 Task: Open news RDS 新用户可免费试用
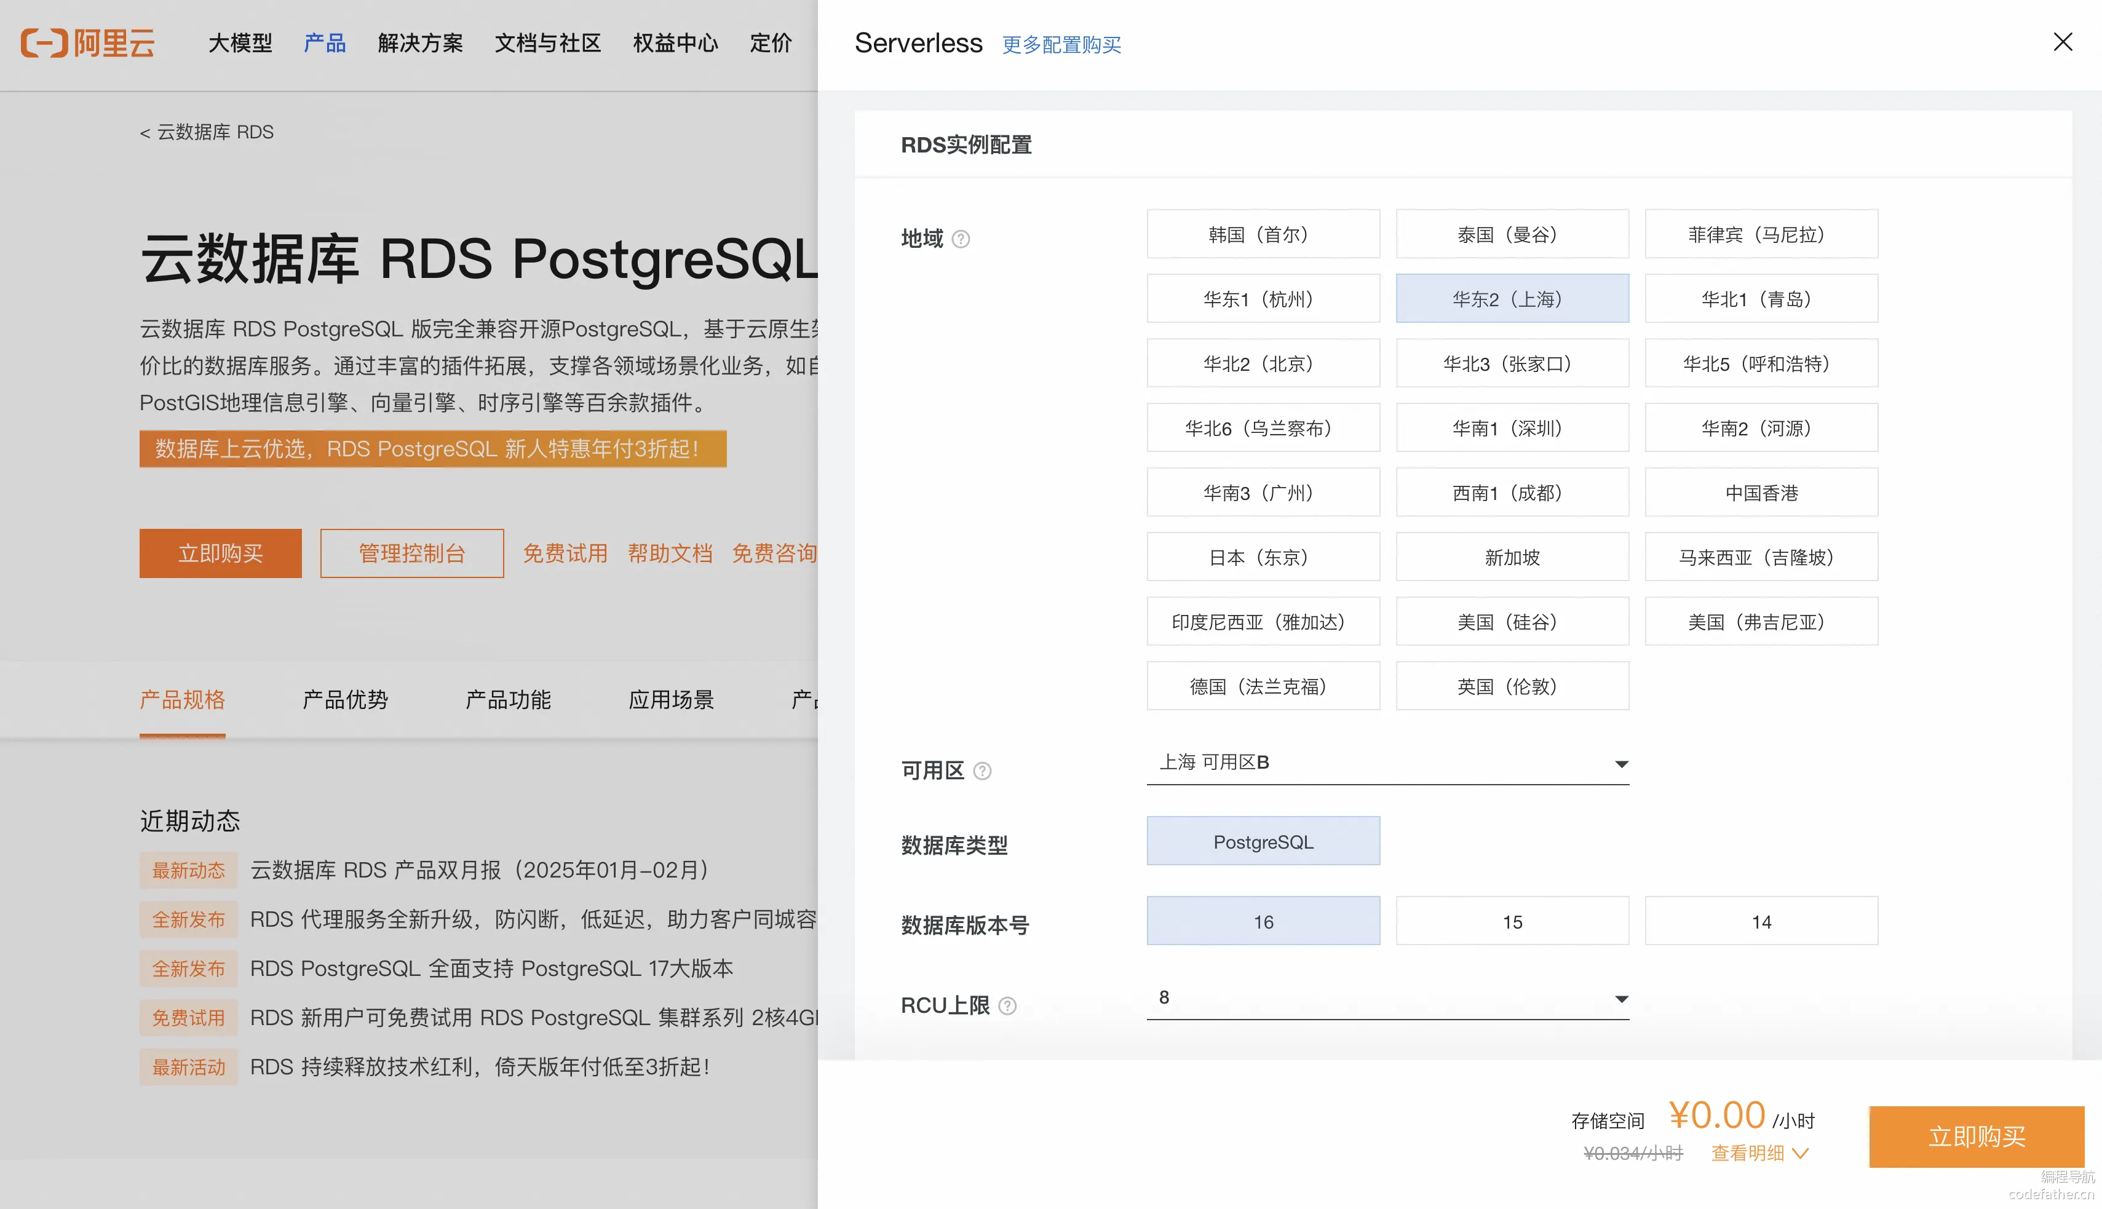534,1018
